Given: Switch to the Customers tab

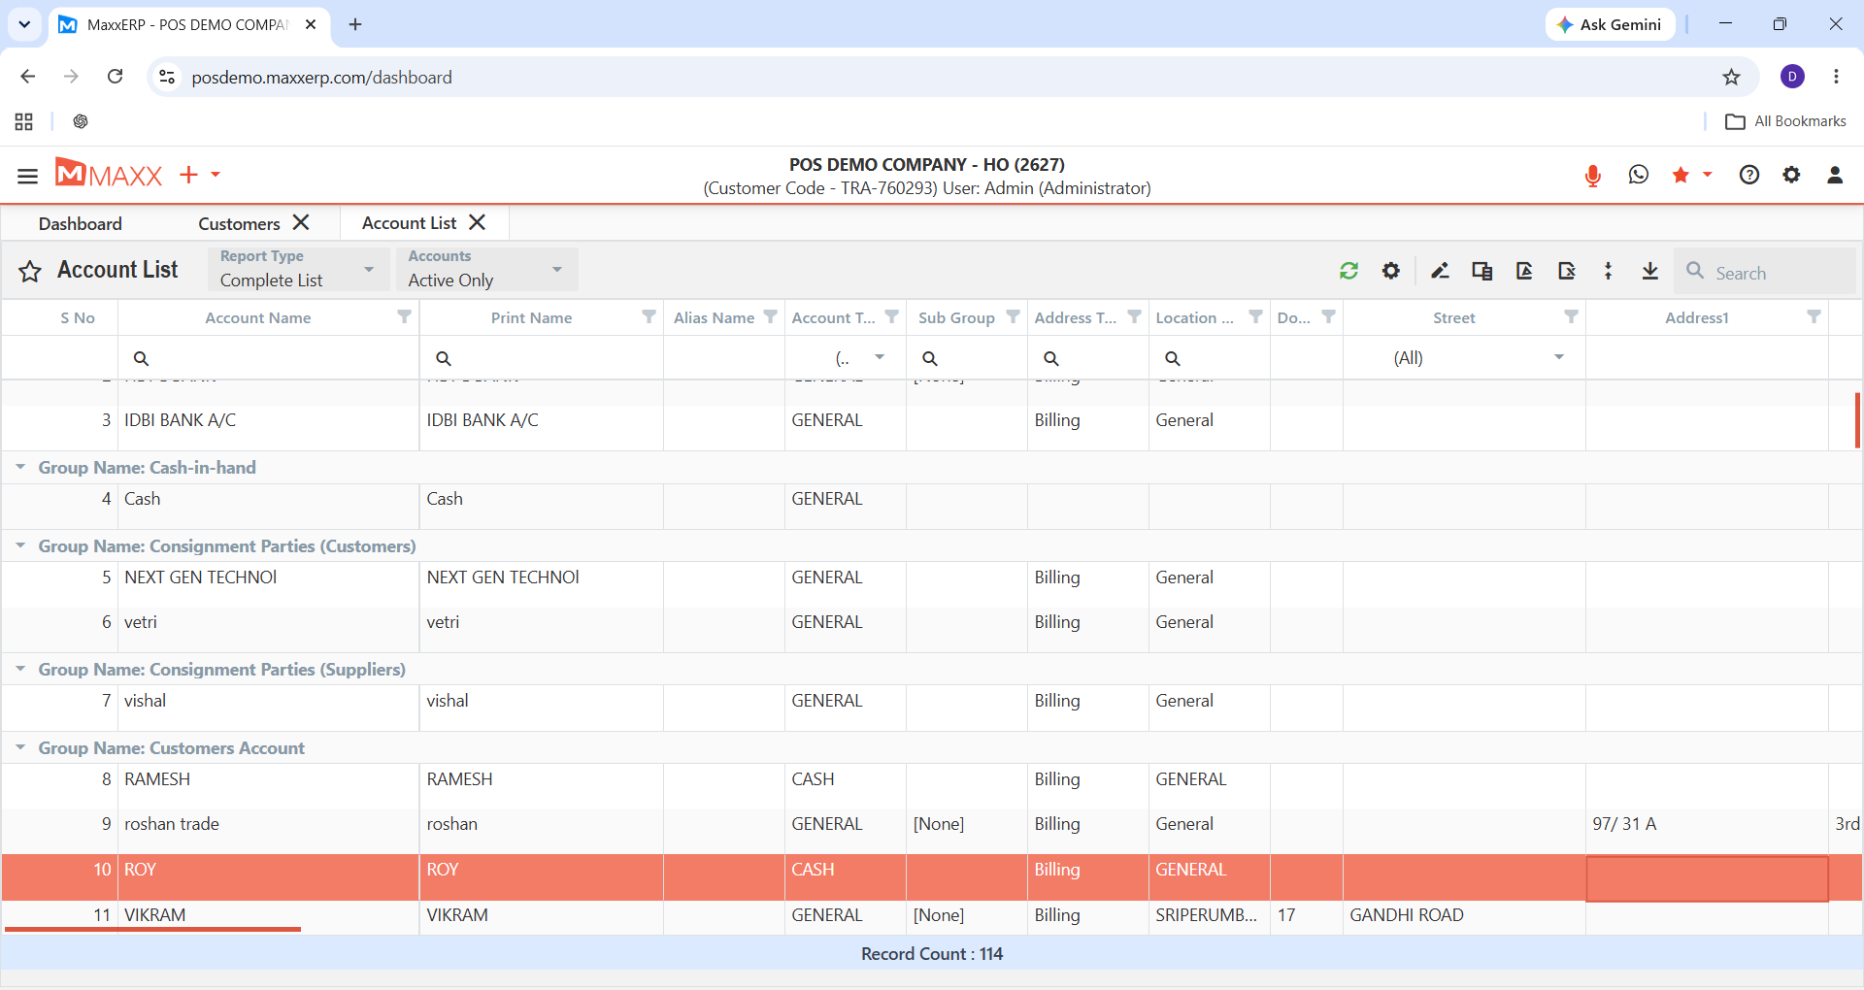Looking at the screenshot, I should [239, 224].
